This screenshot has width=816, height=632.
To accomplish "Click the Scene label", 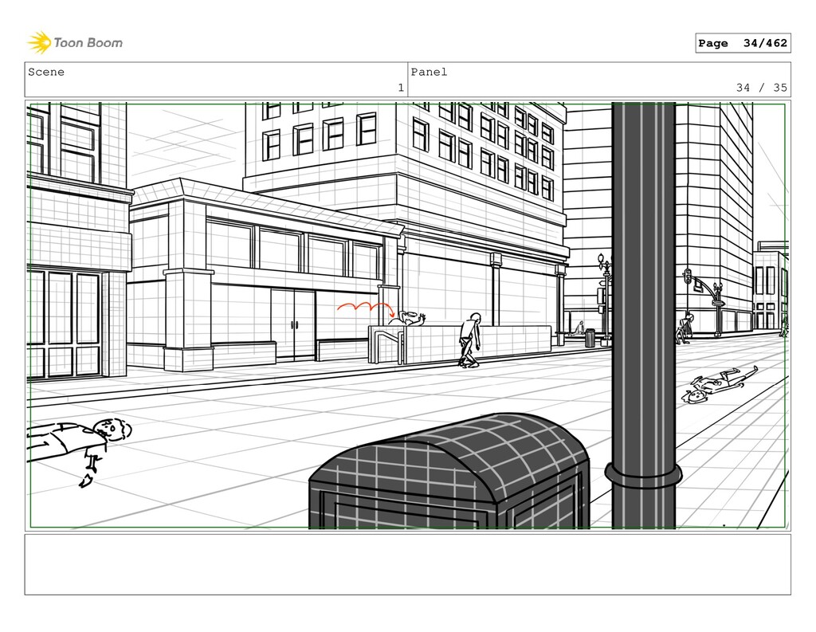I will (46, 72).
